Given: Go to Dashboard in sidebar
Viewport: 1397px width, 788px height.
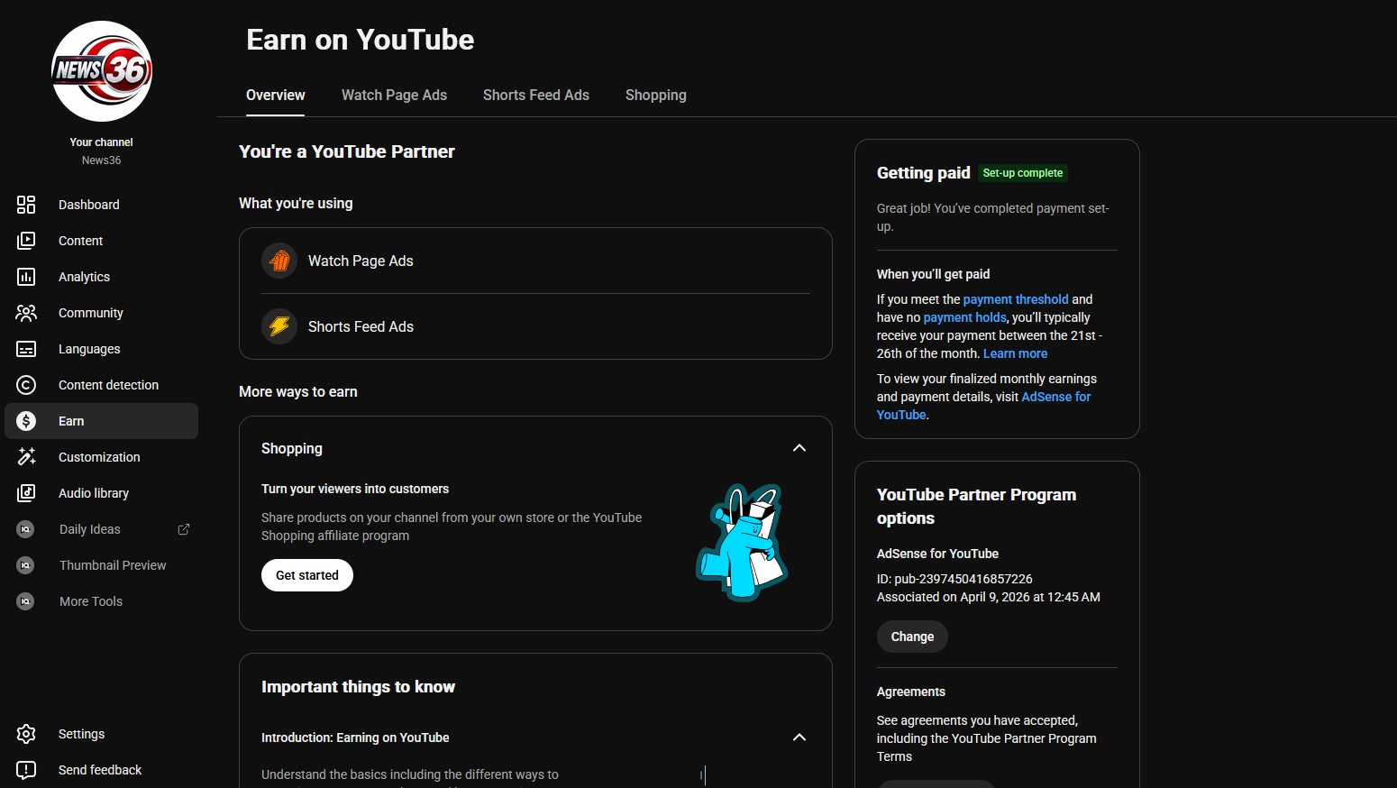Looking at the screenshot, I should tap(89, 205).
